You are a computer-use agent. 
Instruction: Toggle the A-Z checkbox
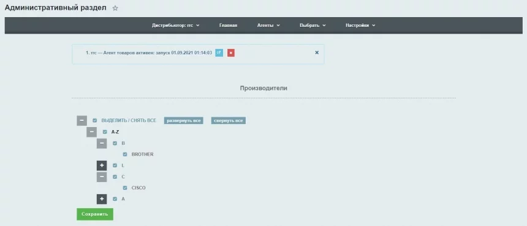[105, 132]
